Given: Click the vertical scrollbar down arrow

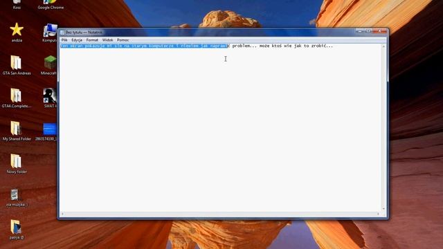Looking at the screenshot, I should pos(383,209).
